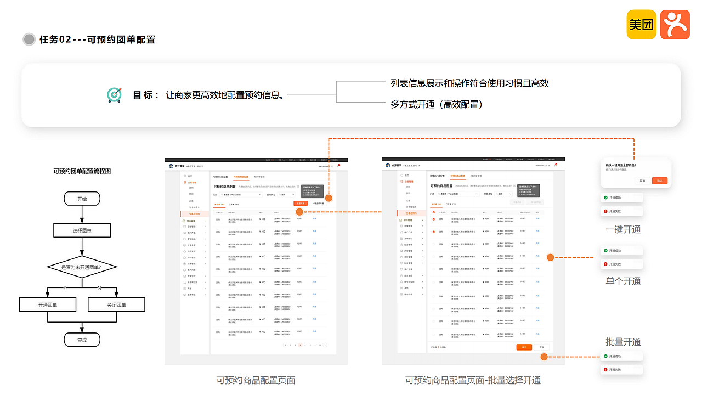Click 评价管理 sidebar icon in the left mockup
Image resolution: width=702 pixels, height=395 pixels.
(185, 257)
